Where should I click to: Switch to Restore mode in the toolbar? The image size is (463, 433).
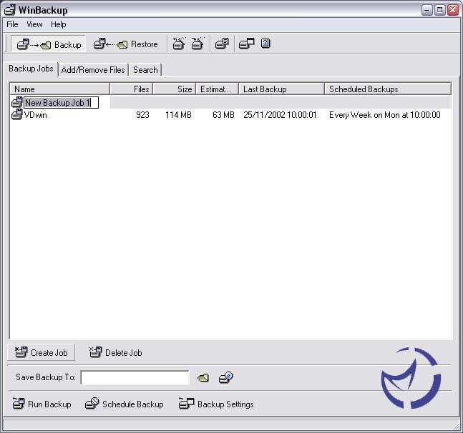coord(126,44)
